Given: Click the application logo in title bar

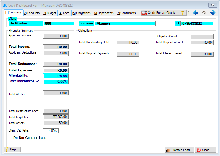Looking at the screenshot, I should pos(5,5).
